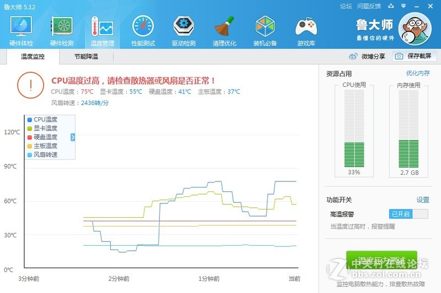Toggle 硬盘温度 legend red swatch
Image resolution: width=441 pixels, height=293 pixels.
coord(30,137)
